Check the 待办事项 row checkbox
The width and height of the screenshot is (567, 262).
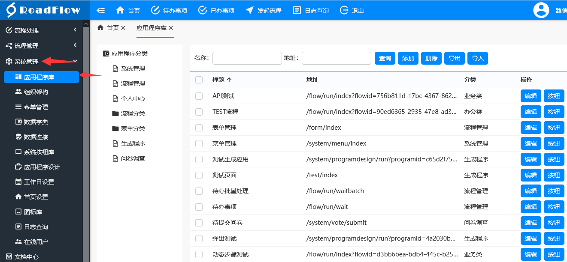(x=199, y=207)
